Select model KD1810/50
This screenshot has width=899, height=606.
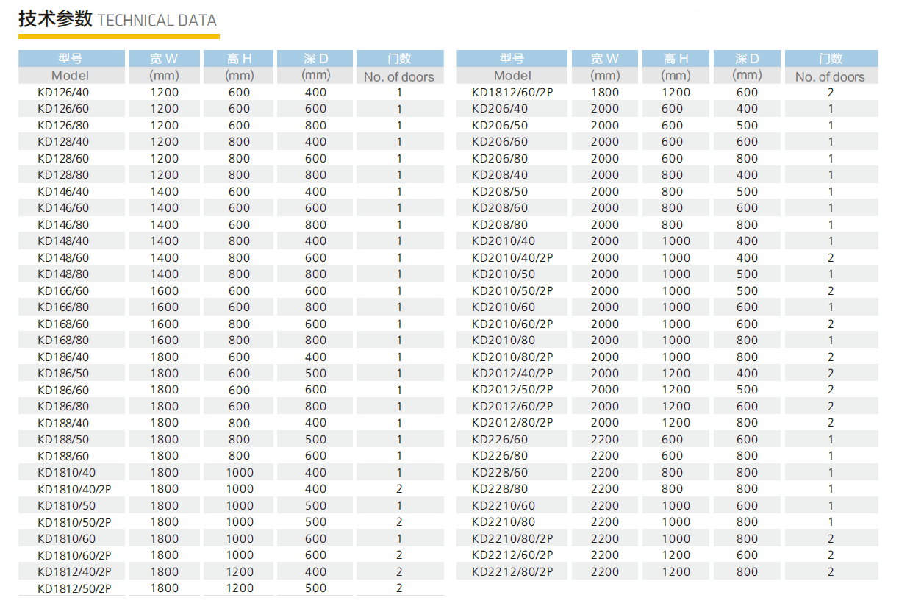pos(66,505)
